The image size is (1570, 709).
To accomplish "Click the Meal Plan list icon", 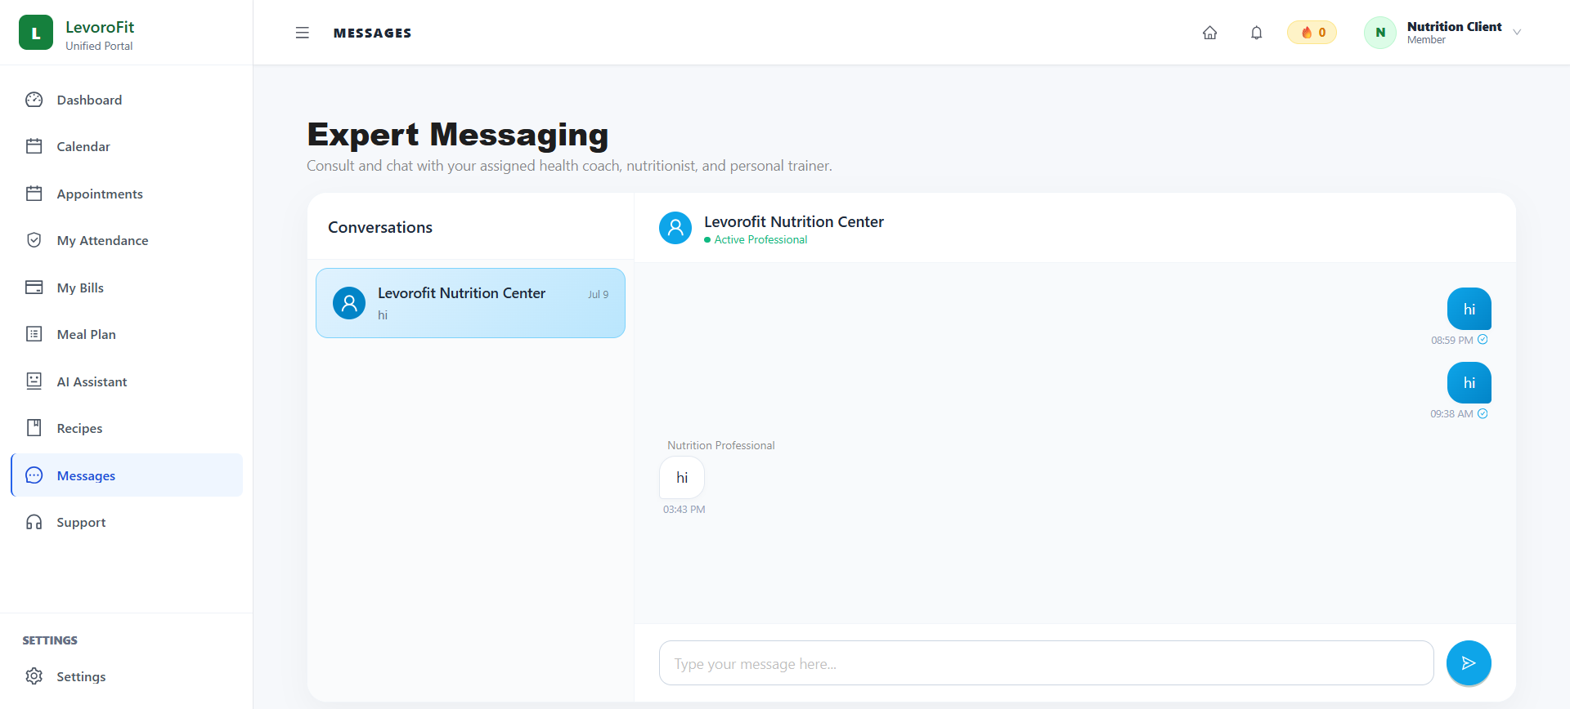I will pyautogui.click(x=34, y=334).
